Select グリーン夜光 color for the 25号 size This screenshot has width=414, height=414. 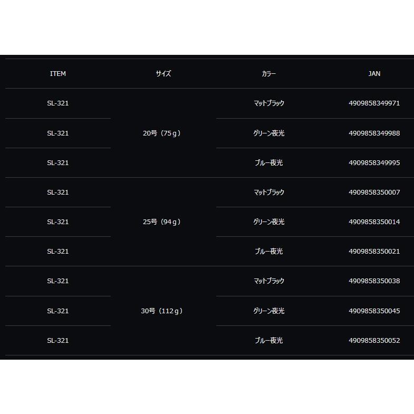[x=269, y=222]
